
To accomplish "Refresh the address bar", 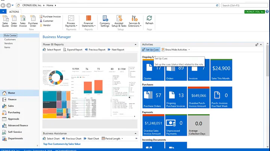I will click(217, 5).
